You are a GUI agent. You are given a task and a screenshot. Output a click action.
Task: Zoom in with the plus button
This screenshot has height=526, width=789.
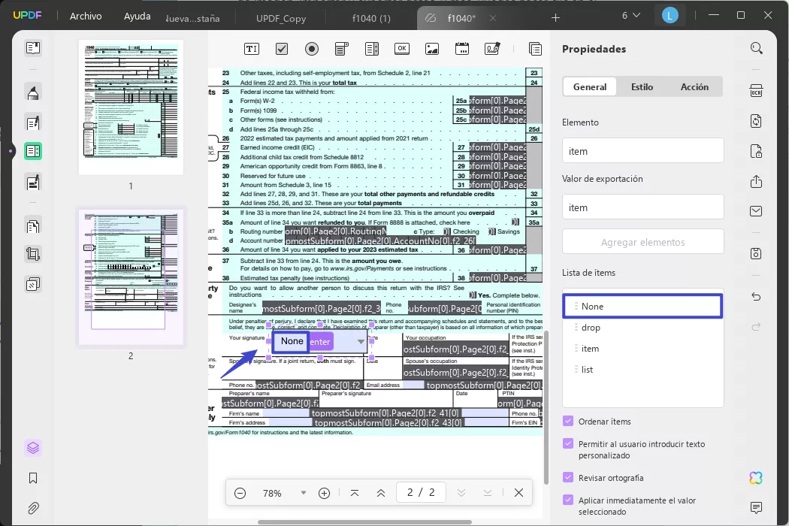coord(324,493)
